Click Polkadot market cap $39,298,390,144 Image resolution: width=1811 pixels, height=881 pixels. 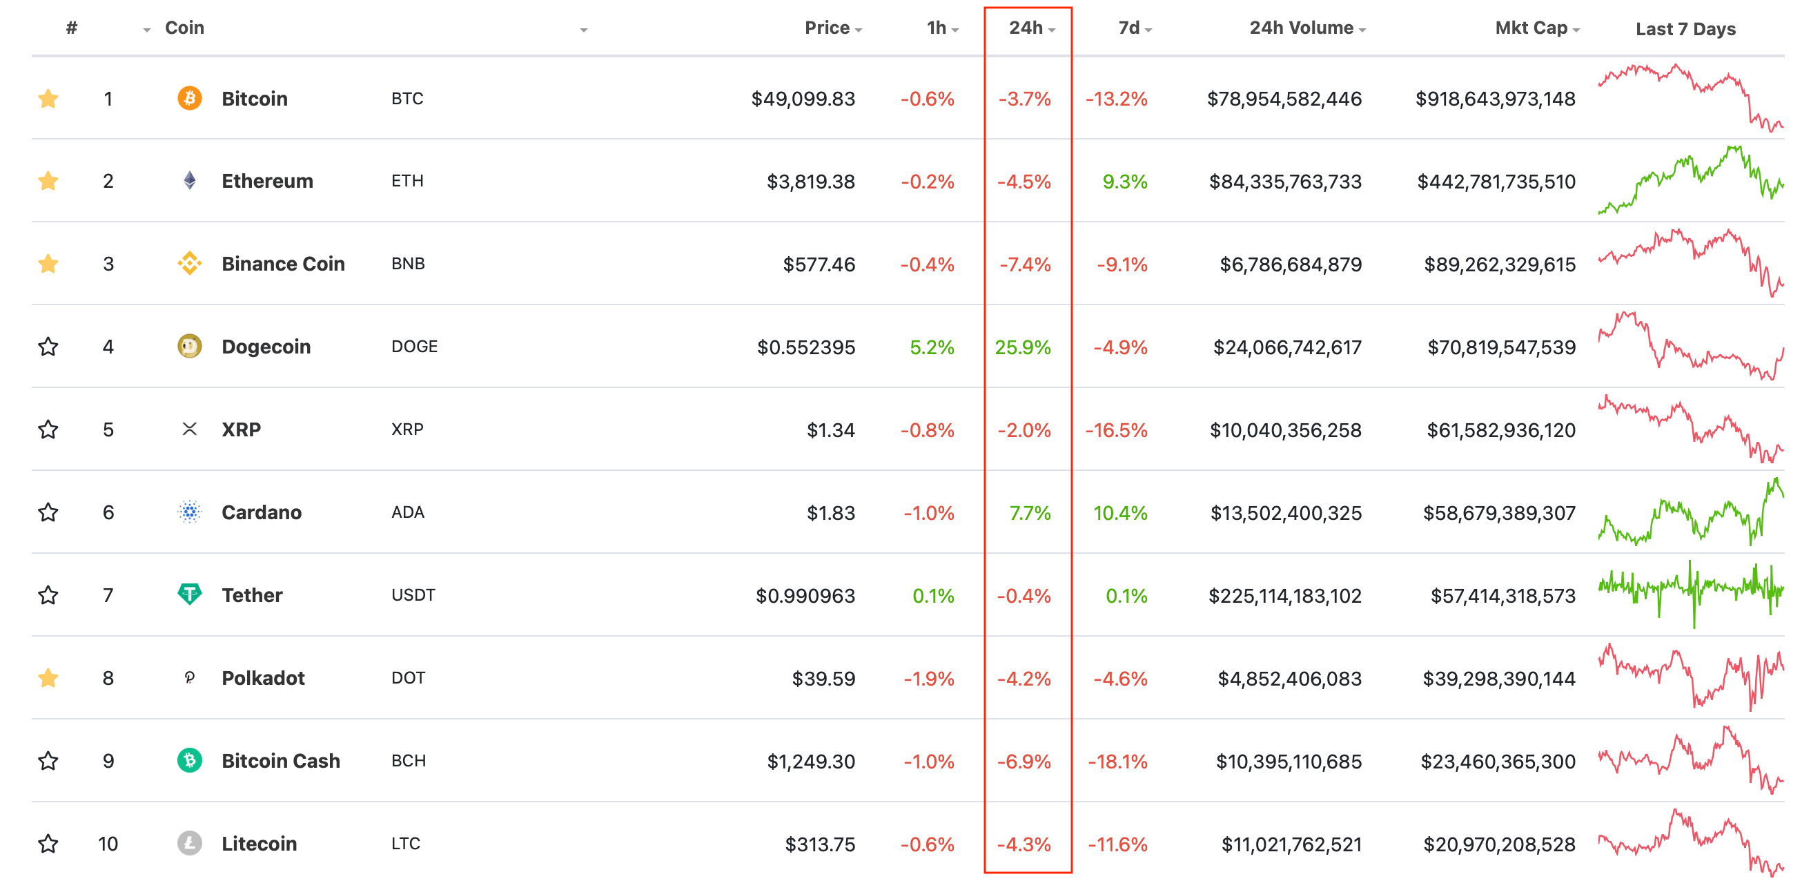click(1499, 679)
